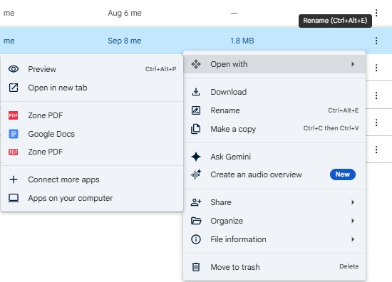Expand the File information submenu arrow
Viewport: 392px width, 282px height.
pos(353,239)
